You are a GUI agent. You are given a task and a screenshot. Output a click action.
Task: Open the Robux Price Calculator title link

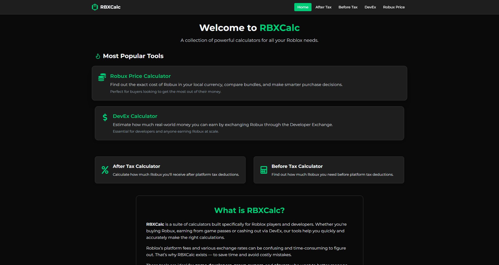[140, 76]
